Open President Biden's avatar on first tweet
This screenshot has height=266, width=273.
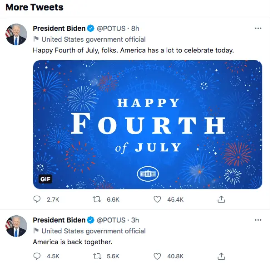point(16,34)
